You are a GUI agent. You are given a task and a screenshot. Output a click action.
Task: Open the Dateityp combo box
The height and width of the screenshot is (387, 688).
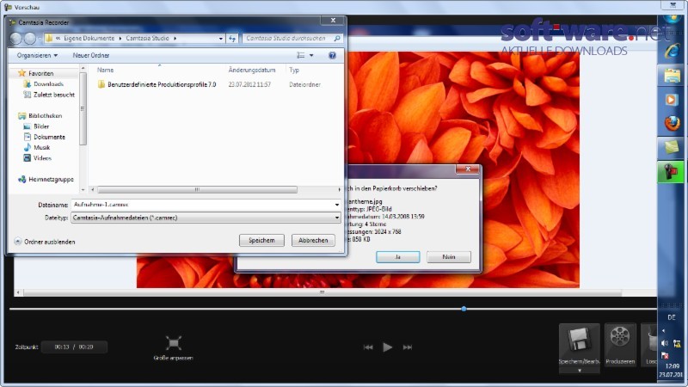(206, 218)
